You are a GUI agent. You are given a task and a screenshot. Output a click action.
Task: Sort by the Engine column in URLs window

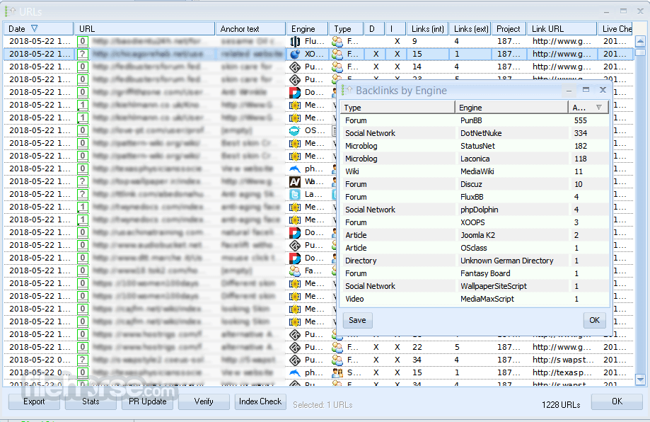[x=307, y=28]
